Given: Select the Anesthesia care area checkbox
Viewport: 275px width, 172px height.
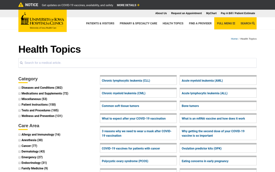Looking at the screenshot, I should point(19,140).
